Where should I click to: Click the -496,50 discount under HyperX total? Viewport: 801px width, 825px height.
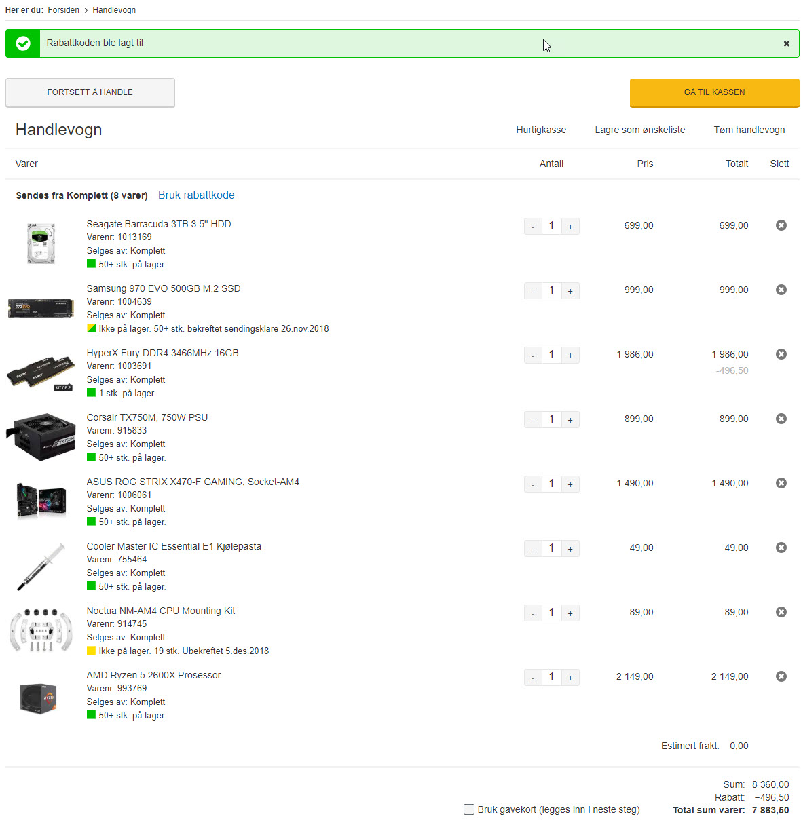[x=732, y=371]
